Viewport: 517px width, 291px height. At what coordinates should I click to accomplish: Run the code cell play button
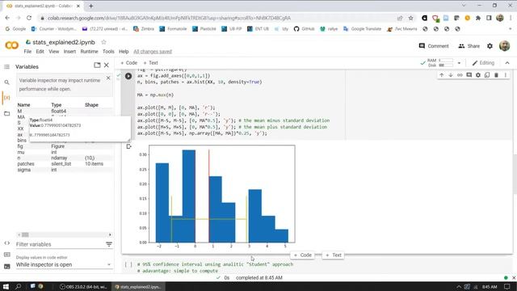point(128,76)
